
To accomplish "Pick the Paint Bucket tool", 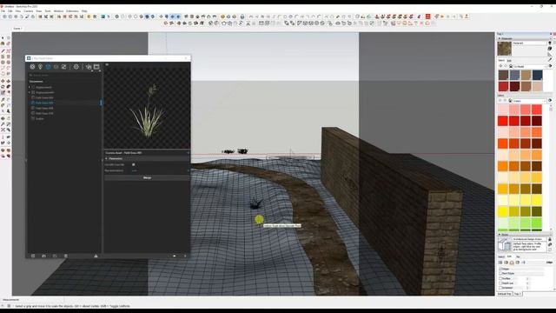I will click(3, 43).
